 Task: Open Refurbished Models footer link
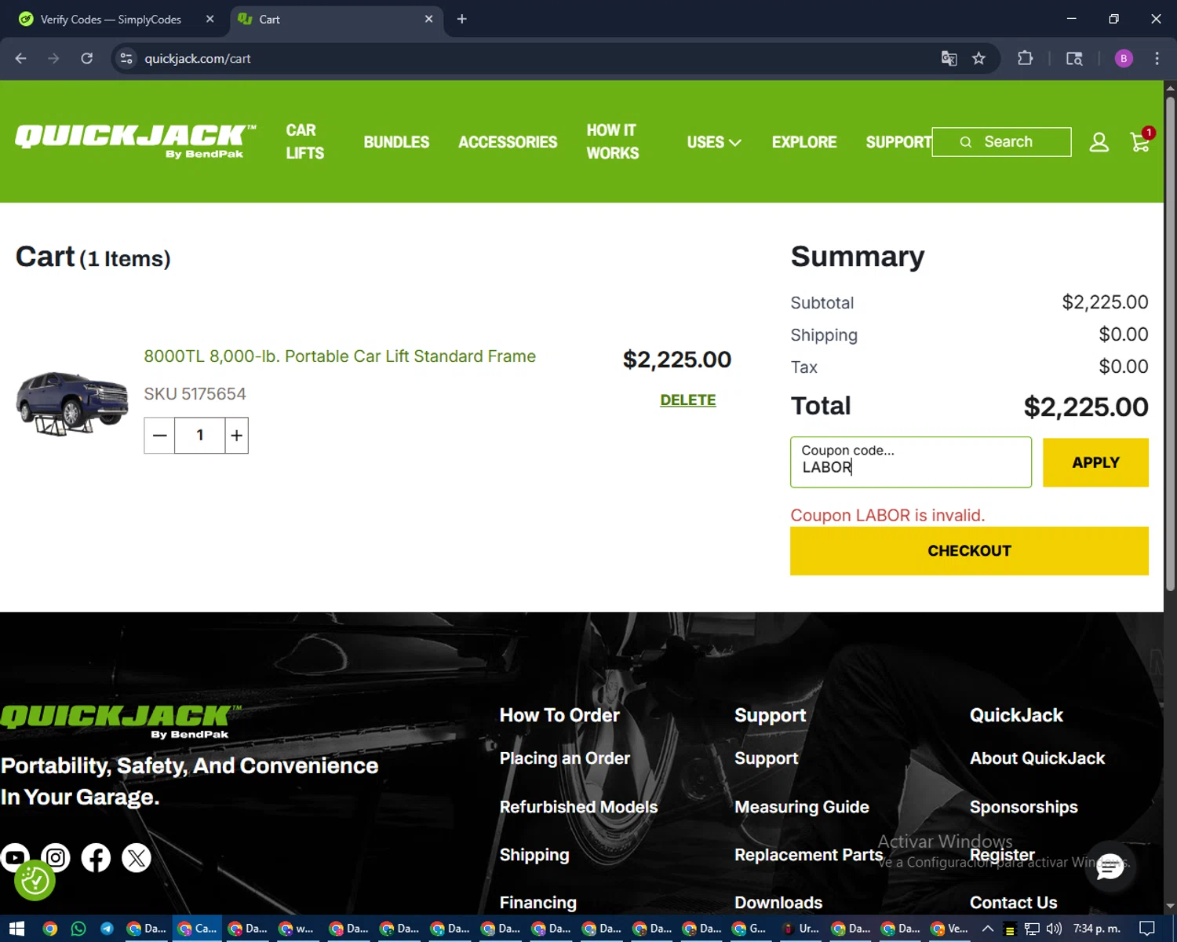(578, 807)
